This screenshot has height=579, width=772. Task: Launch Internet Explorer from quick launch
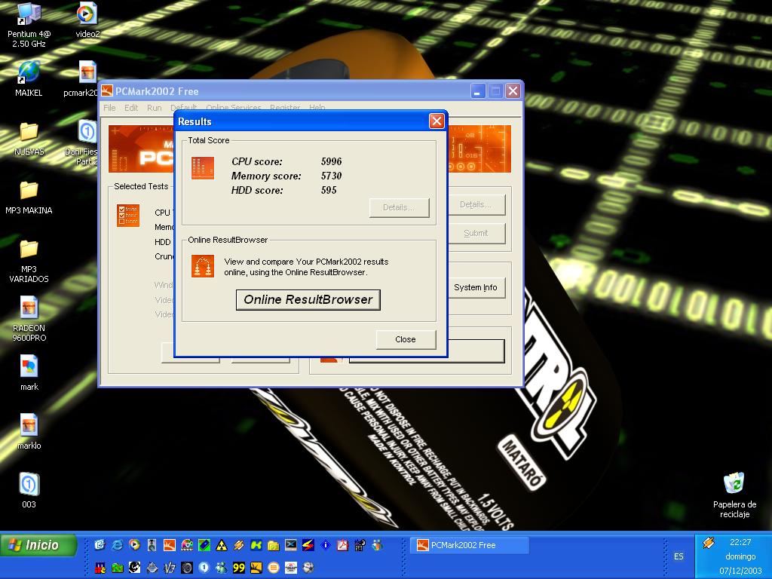117,544
